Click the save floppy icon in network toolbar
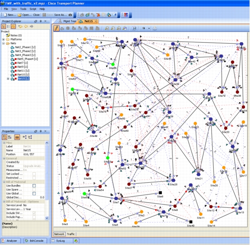The height and width of the screenshot is (245, 250). (x=134, y=28)
